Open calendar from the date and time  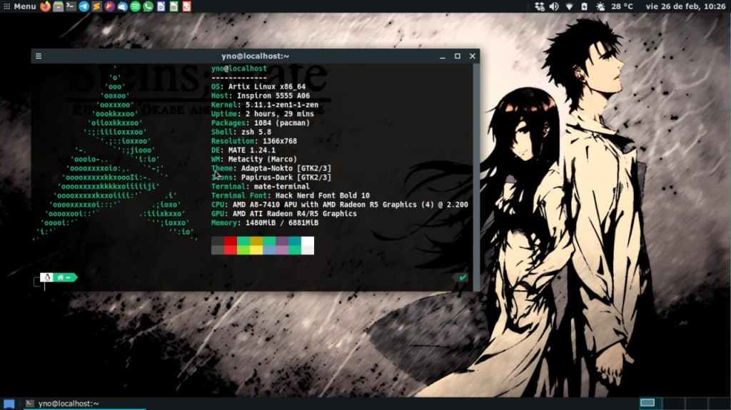click(685, 6)
